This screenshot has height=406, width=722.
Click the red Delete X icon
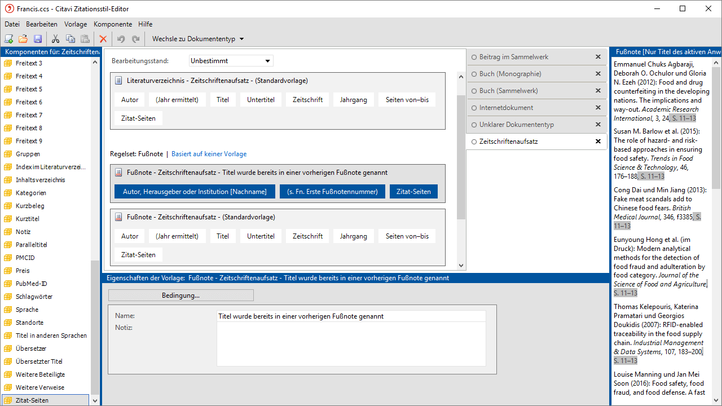click(103, 39)
